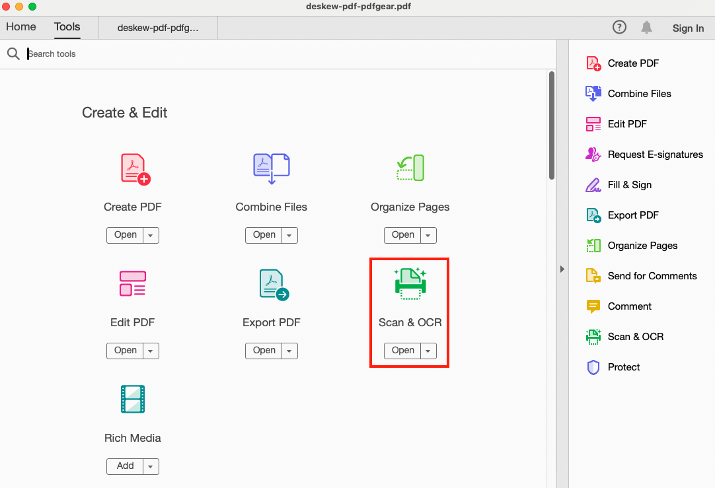
Task: Click Protect shield icon in sidebar
Action: coord(593,367)
